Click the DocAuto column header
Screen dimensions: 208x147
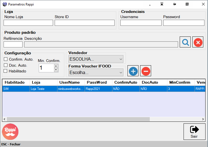(153, 82)
